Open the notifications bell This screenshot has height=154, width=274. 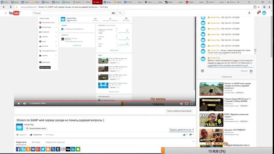pyautogui.click(x=258, y=13)
